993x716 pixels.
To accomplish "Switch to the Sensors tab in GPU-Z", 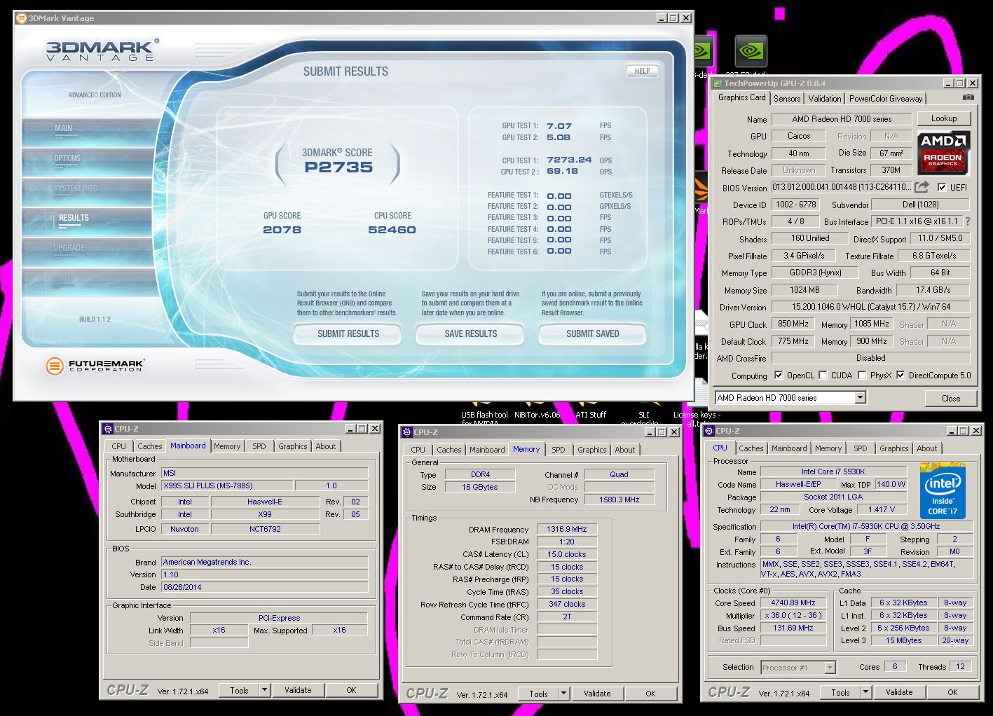I will 787,99.
